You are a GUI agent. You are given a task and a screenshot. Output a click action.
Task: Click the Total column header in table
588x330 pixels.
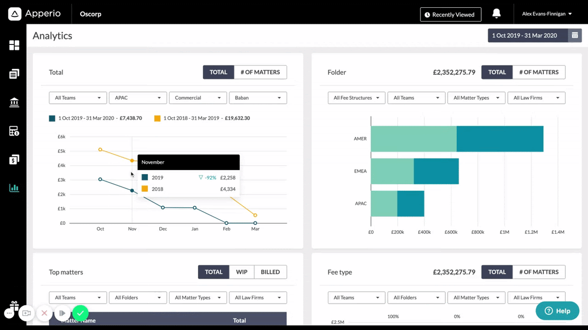[239, 321]
